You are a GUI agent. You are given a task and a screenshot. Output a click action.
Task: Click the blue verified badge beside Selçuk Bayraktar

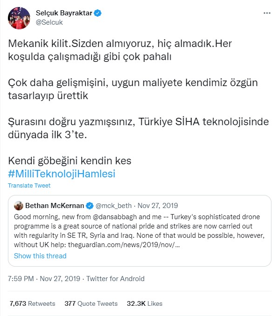[x=98, y=13]
